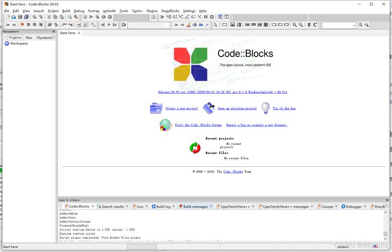Click the New file toolbar icon

[8, 17]
